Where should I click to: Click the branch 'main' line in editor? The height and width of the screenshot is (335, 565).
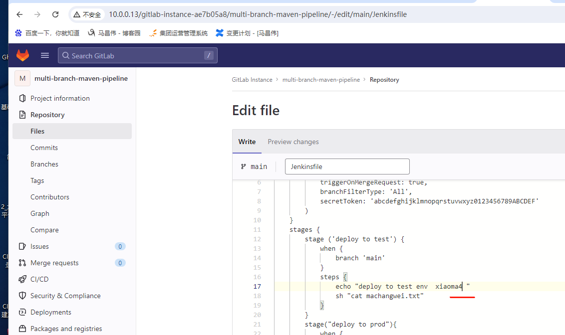pyautogui.click(x=360, y=258)
